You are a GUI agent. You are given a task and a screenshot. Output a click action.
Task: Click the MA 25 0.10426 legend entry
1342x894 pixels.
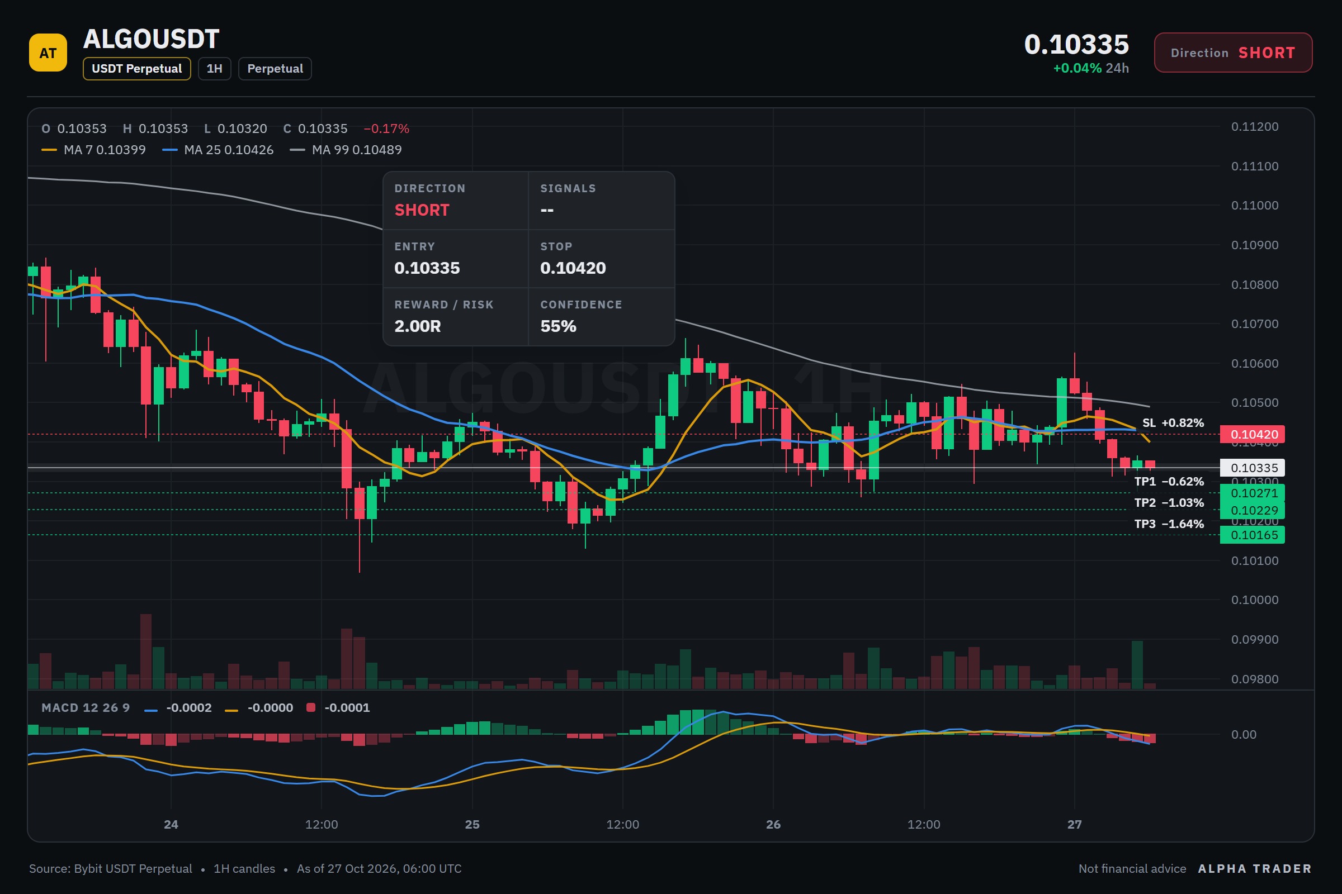(218, 150)
